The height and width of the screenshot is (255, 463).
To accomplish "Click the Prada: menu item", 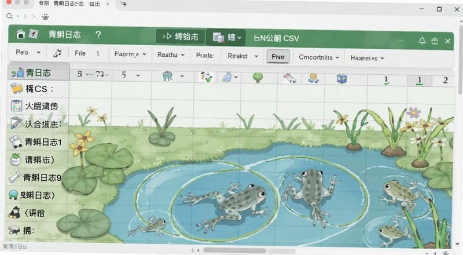I will (205, 56).
